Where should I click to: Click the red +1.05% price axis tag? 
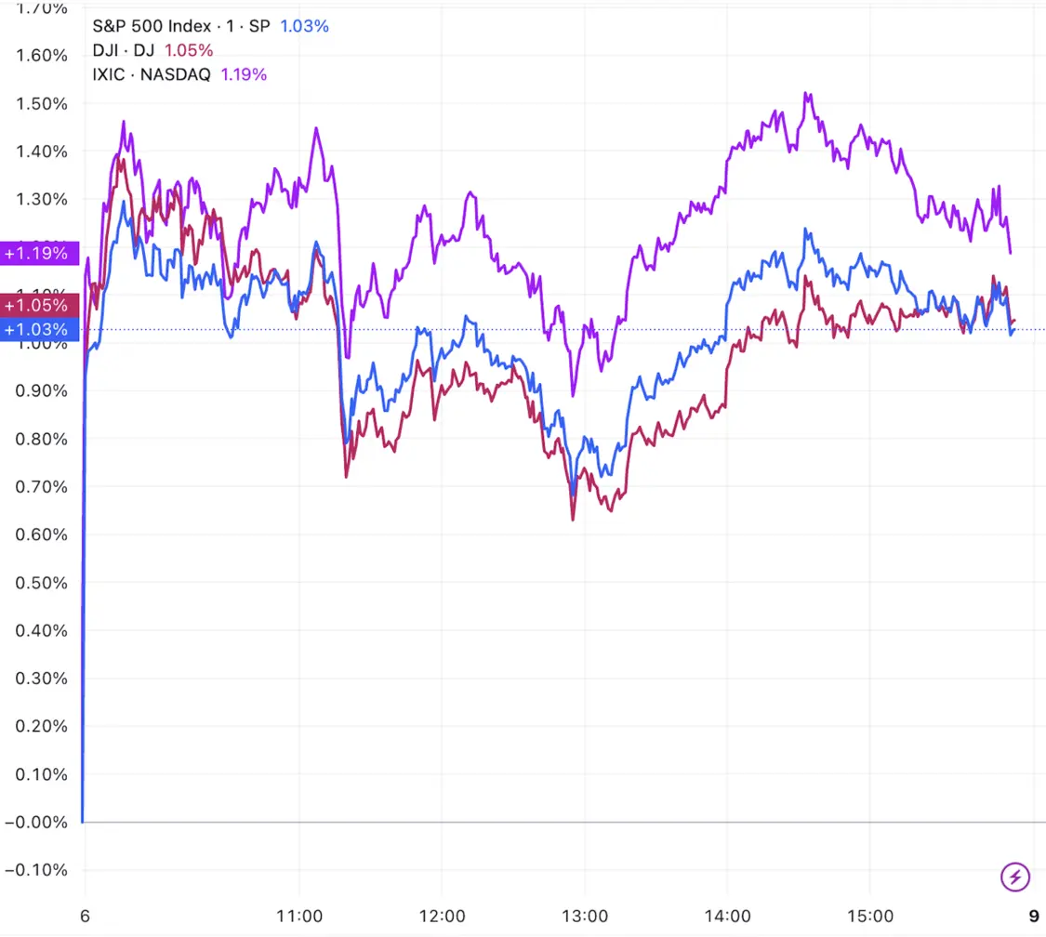click(x=35, y=305)
